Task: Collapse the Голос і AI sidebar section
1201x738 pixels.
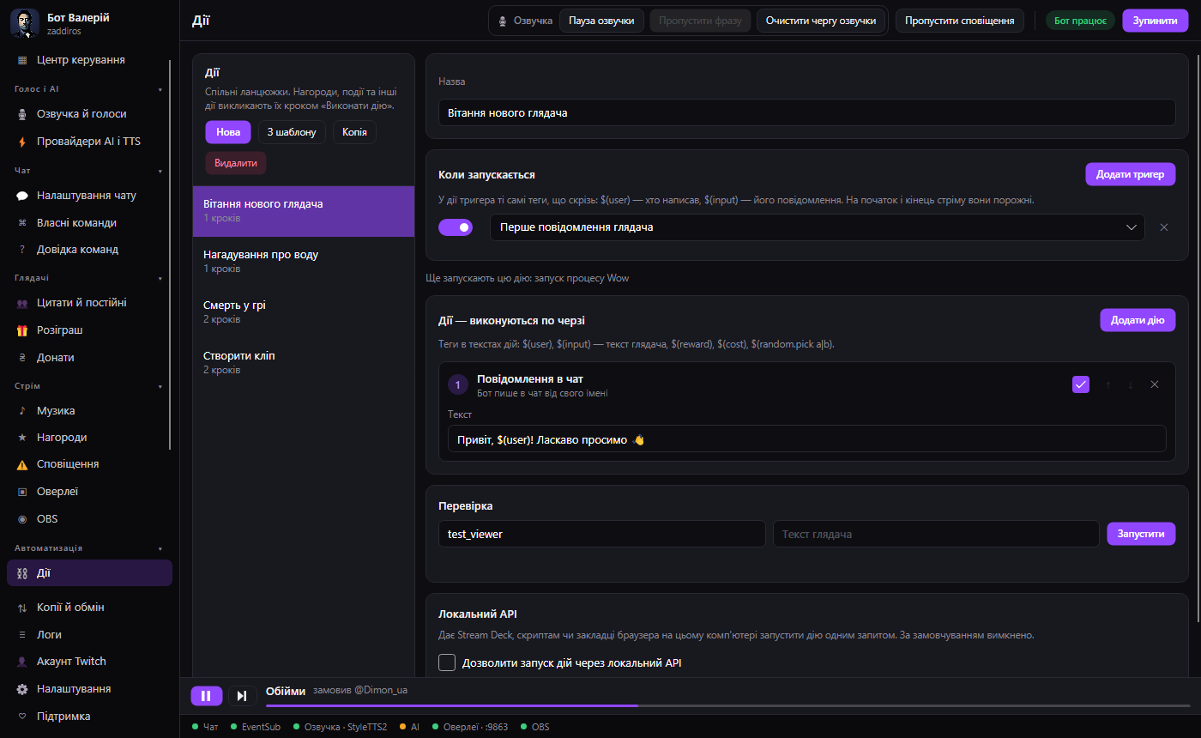Action: point(160,89)
